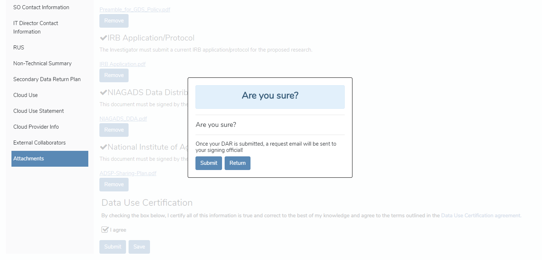Select RUS in the sidebar

pyautogui.click(x=18, y=48)
